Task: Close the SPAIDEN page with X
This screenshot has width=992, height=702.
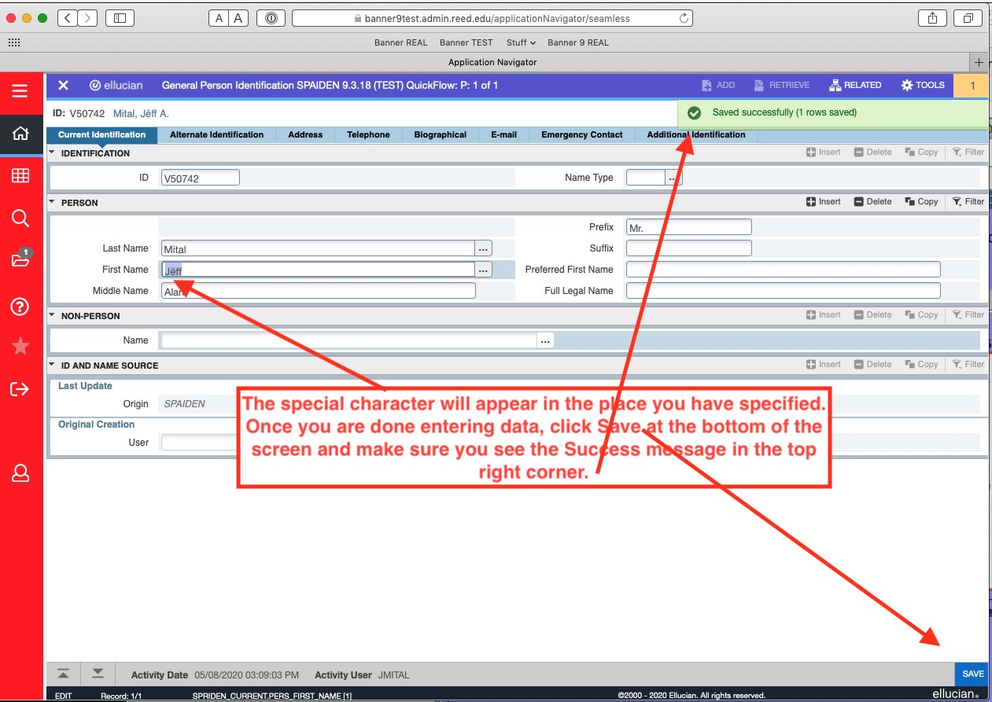Action: [x=63, y=85]
